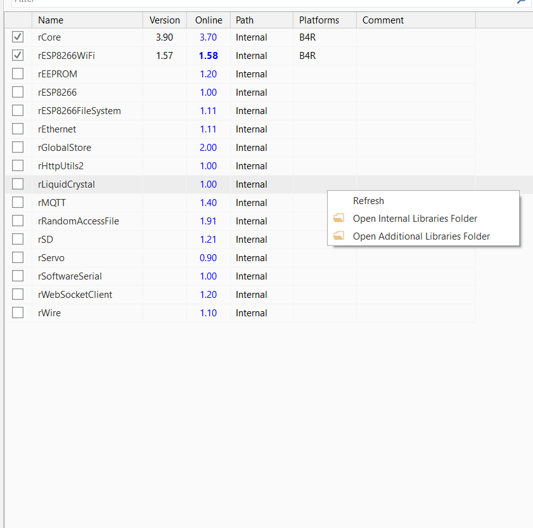The image size is (533, 528).
Task: Select the rSoftwareSerial library name
Action: 70,276
